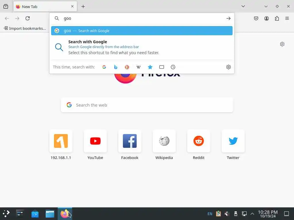This screenshot has width=294, height=220.
Task: Go back to previous page
Action: click(x=7, y=18)
